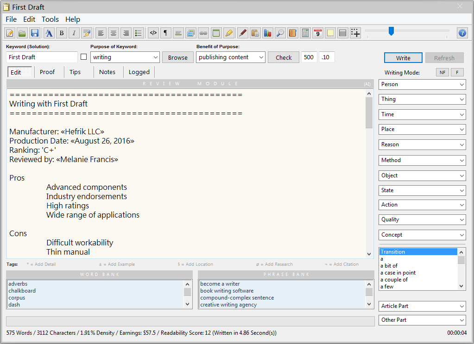Screen dimensions: 474x344
Task: Click the red pen icon
Action: pos(243,33)
